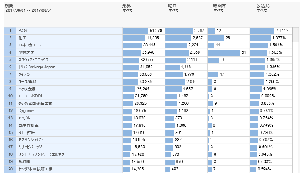Select the 小林製薬 time-slot bar showing 51
The height and width of the screenshot is (173, 302).
pyautogui.click(x=224, y=52)
